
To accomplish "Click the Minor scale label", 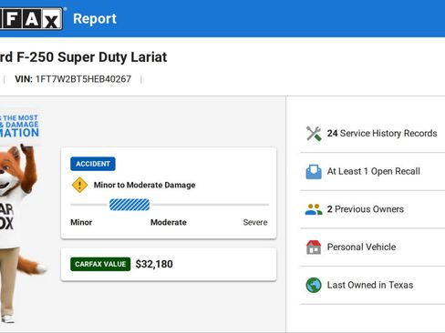I will coord(81,222).
